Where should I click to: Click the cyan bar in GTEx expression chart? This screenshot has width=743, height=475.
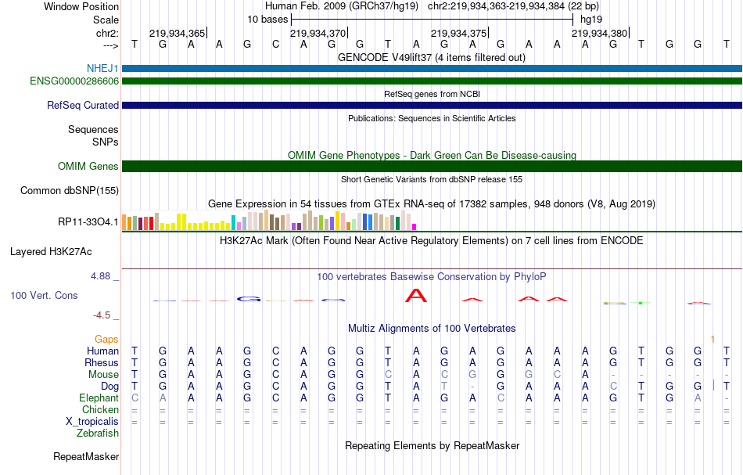233,223
